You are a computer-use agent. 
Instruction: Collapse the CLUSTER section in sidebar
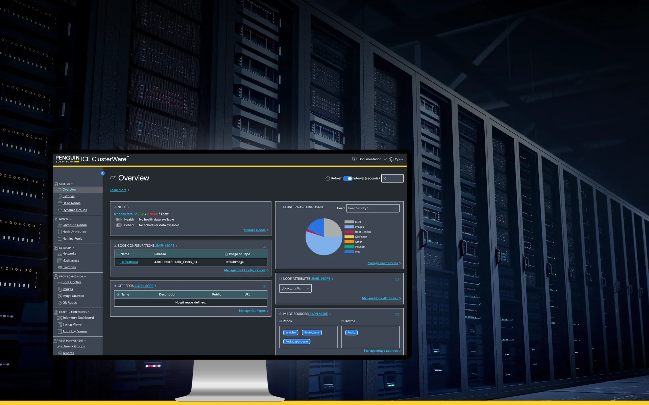click(x=72, y=184)
